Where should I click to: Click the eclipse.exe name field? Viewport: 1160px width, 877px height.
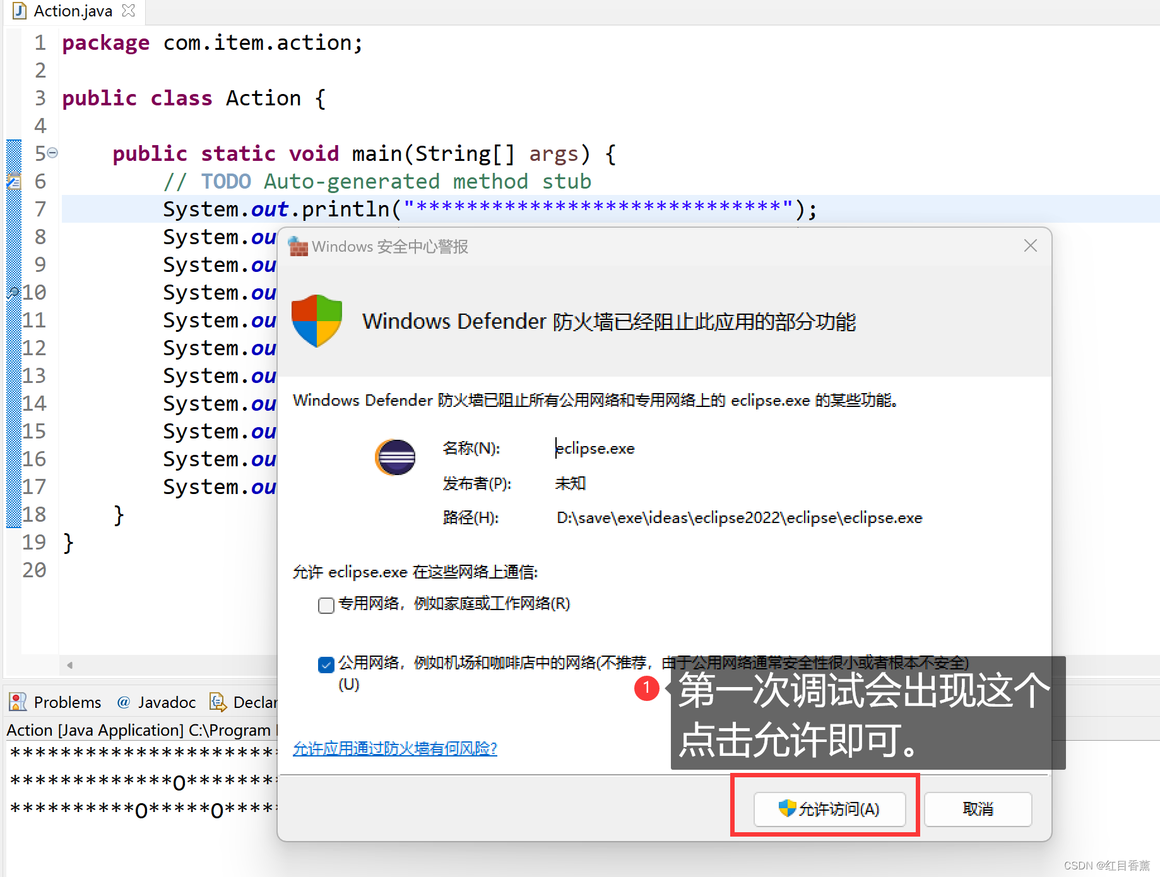tap(595, 449)
